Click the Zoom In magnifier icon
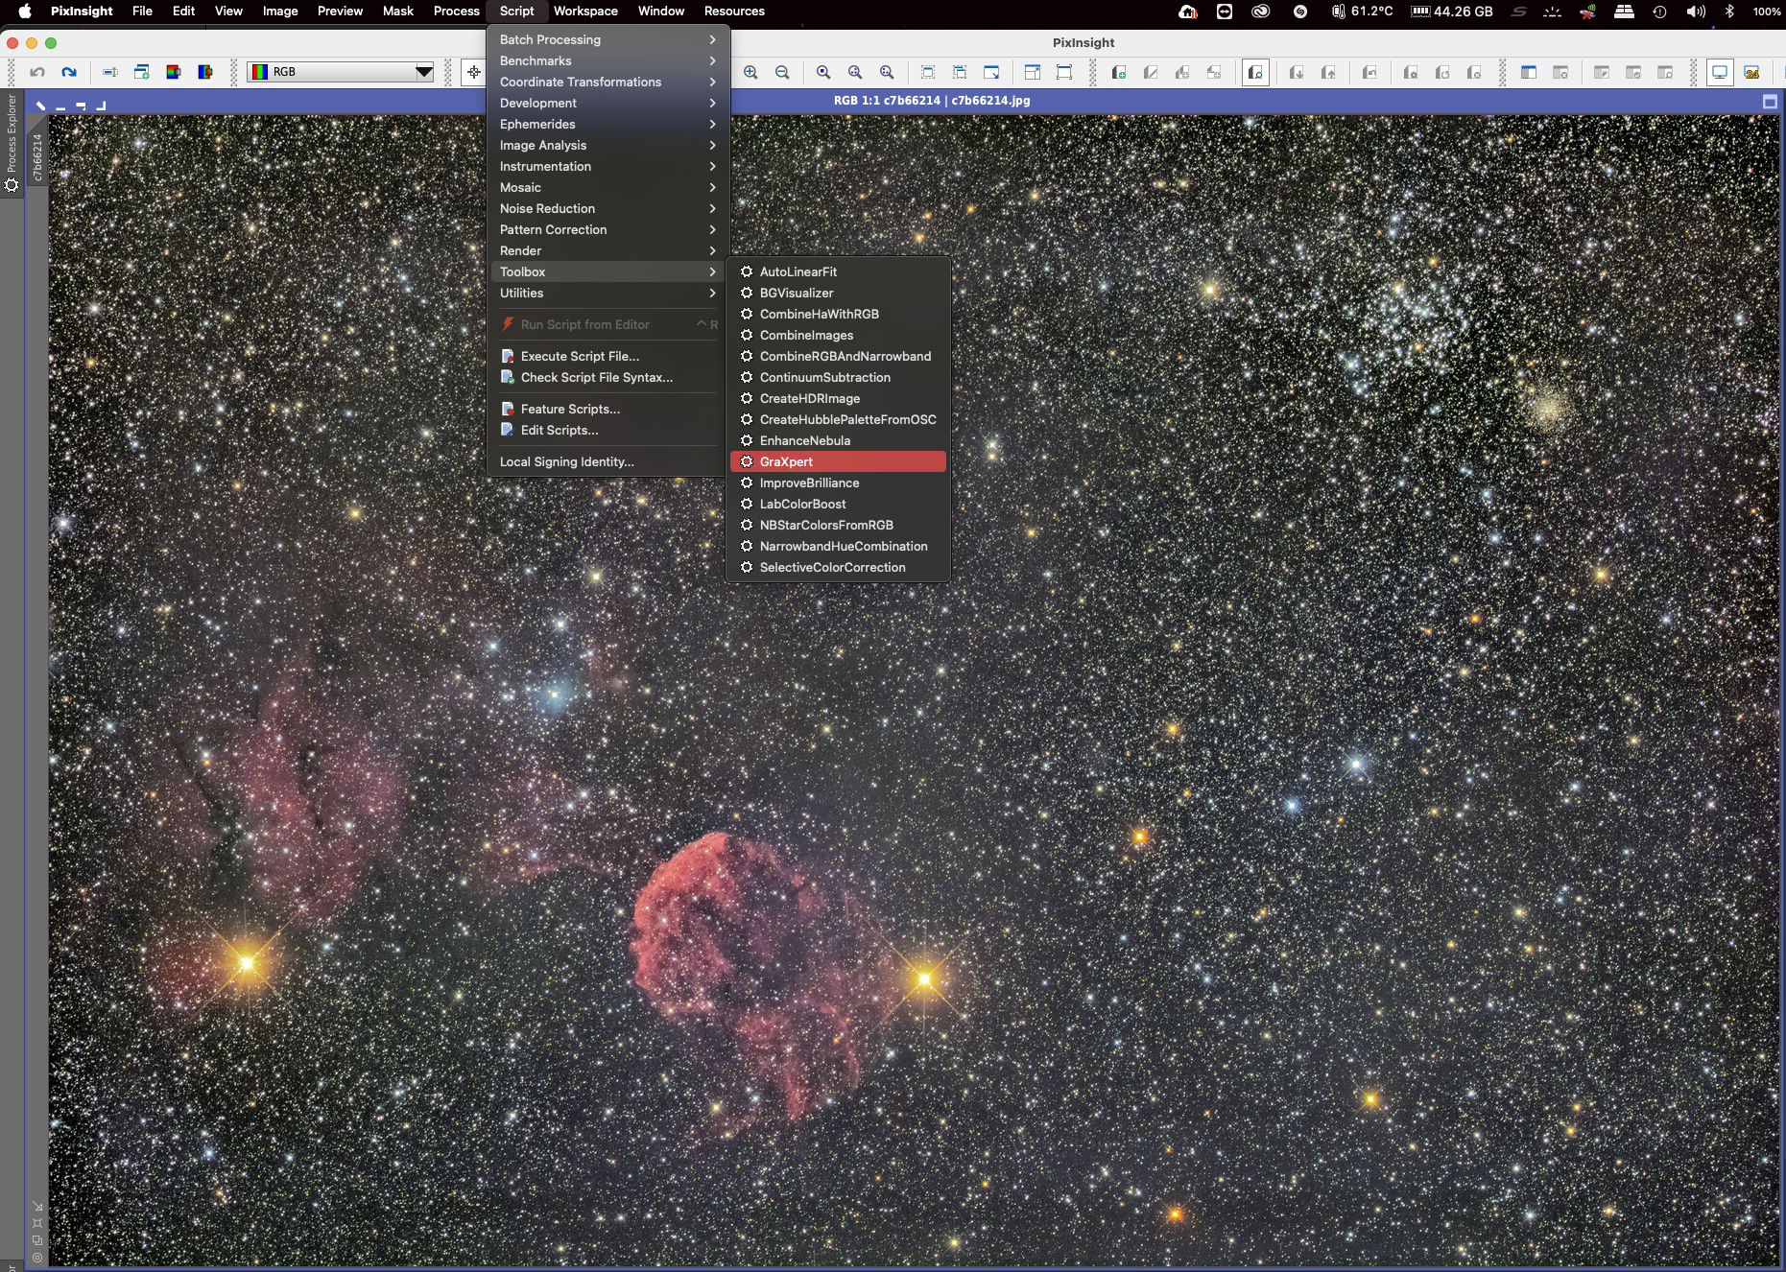 (x=750, y=72)
